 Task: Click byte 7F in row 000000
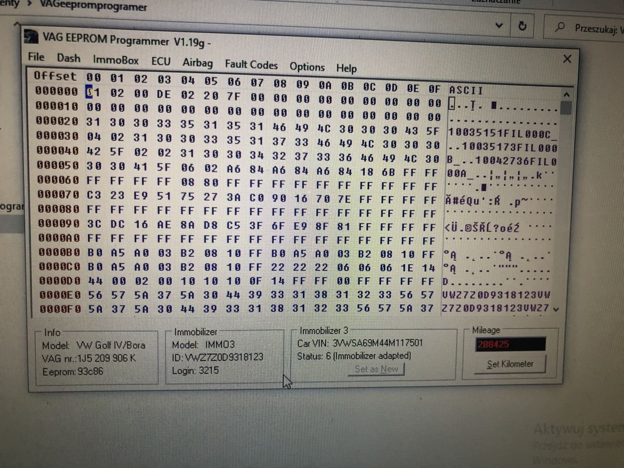point(233,96)
